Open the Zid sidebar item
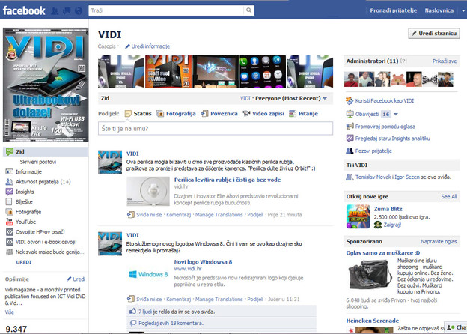The width and height of the screenshot is (467, 334). click(x=46, y=152)
